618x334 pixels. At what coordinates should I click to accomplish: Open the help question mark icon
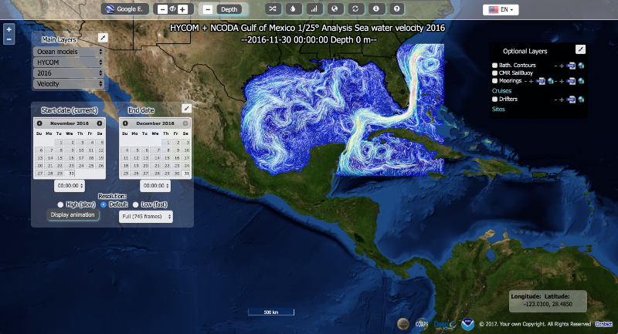[397, 9]
